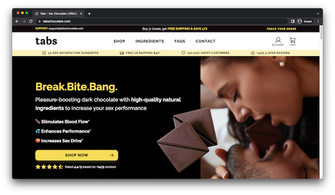Click the support@tabschocolate.com email link
The width and height of the screenshot is (335, 195).
[x=66, y=29]
